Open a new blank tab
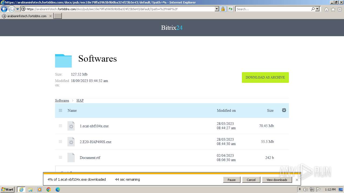Image resolution: width=344 pixels, height=193 pixels. click(x=58, y=16)
